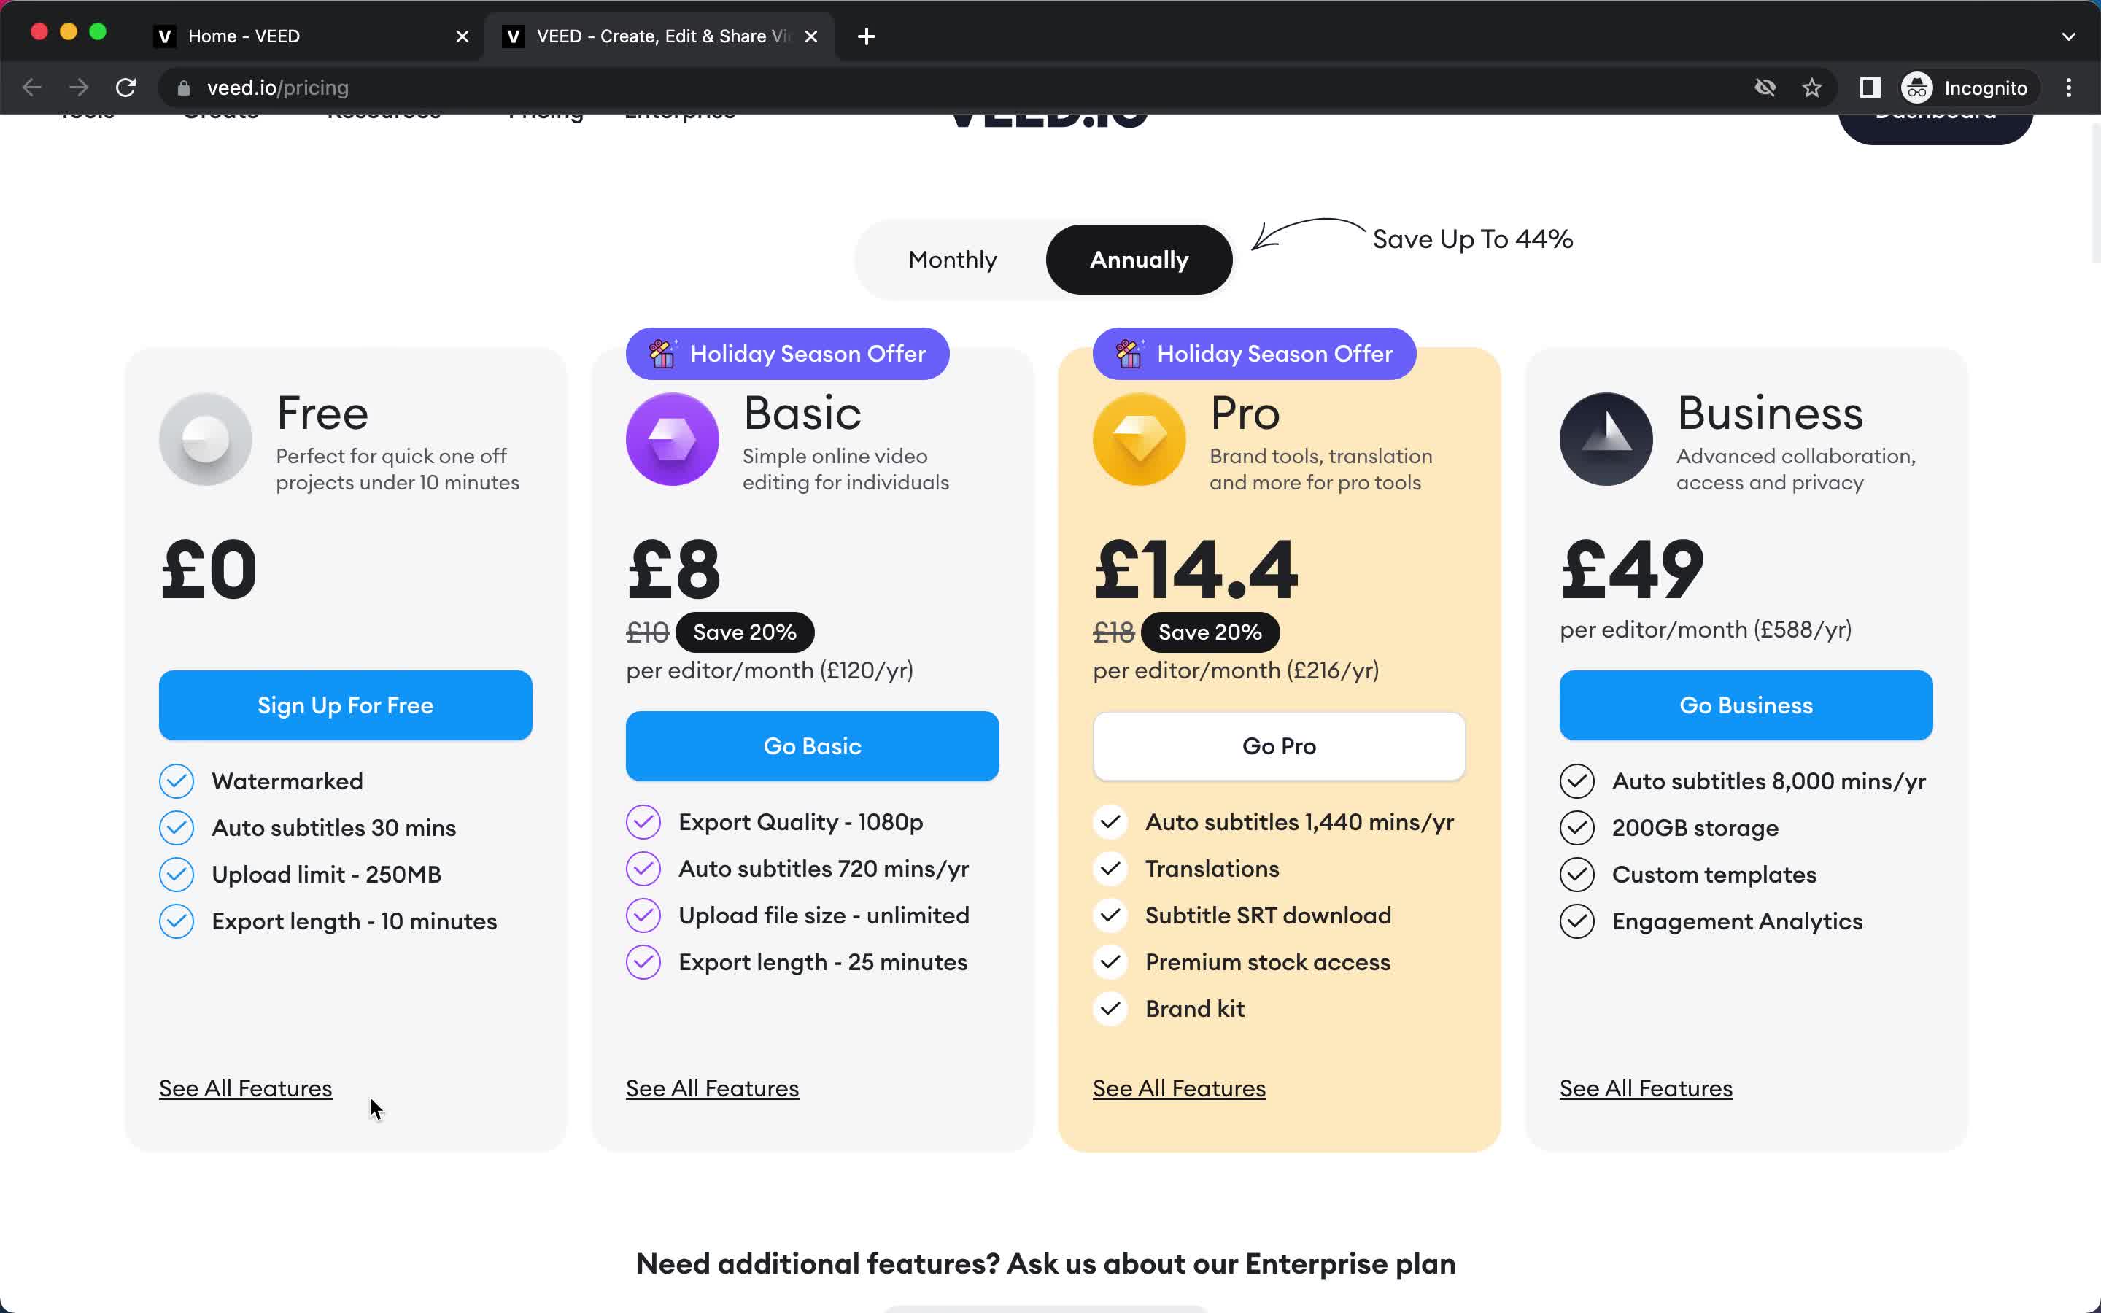Open a new browser tab
Viewport: 2101px width, 1313px height.
pyautogui.click(x=866, y=36)
